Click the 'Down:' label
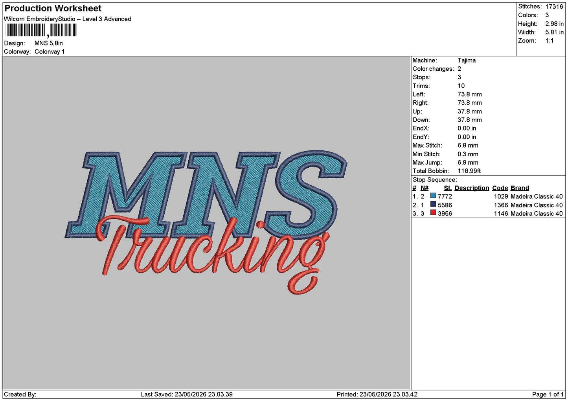The height and width of the screenshot is (401, 568). (x=421, y=120)
